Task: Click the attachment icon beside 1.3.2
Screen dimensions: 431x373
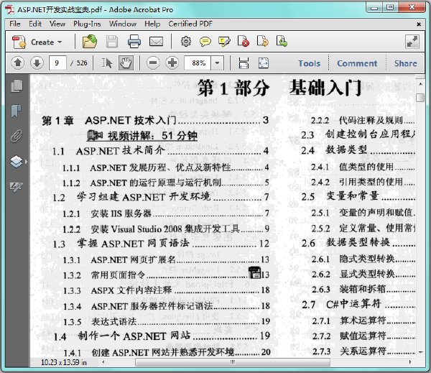Action: point(254,273)
